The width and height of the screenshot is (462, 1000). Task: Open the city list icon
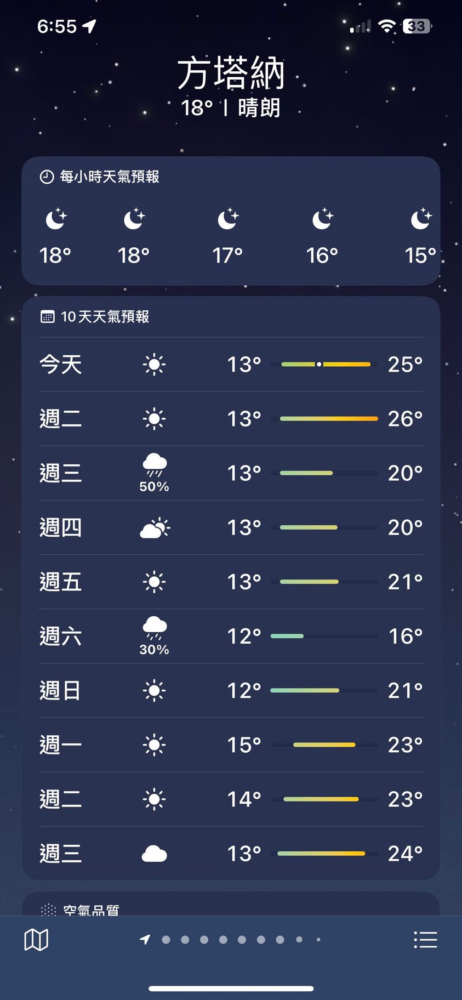425,940
